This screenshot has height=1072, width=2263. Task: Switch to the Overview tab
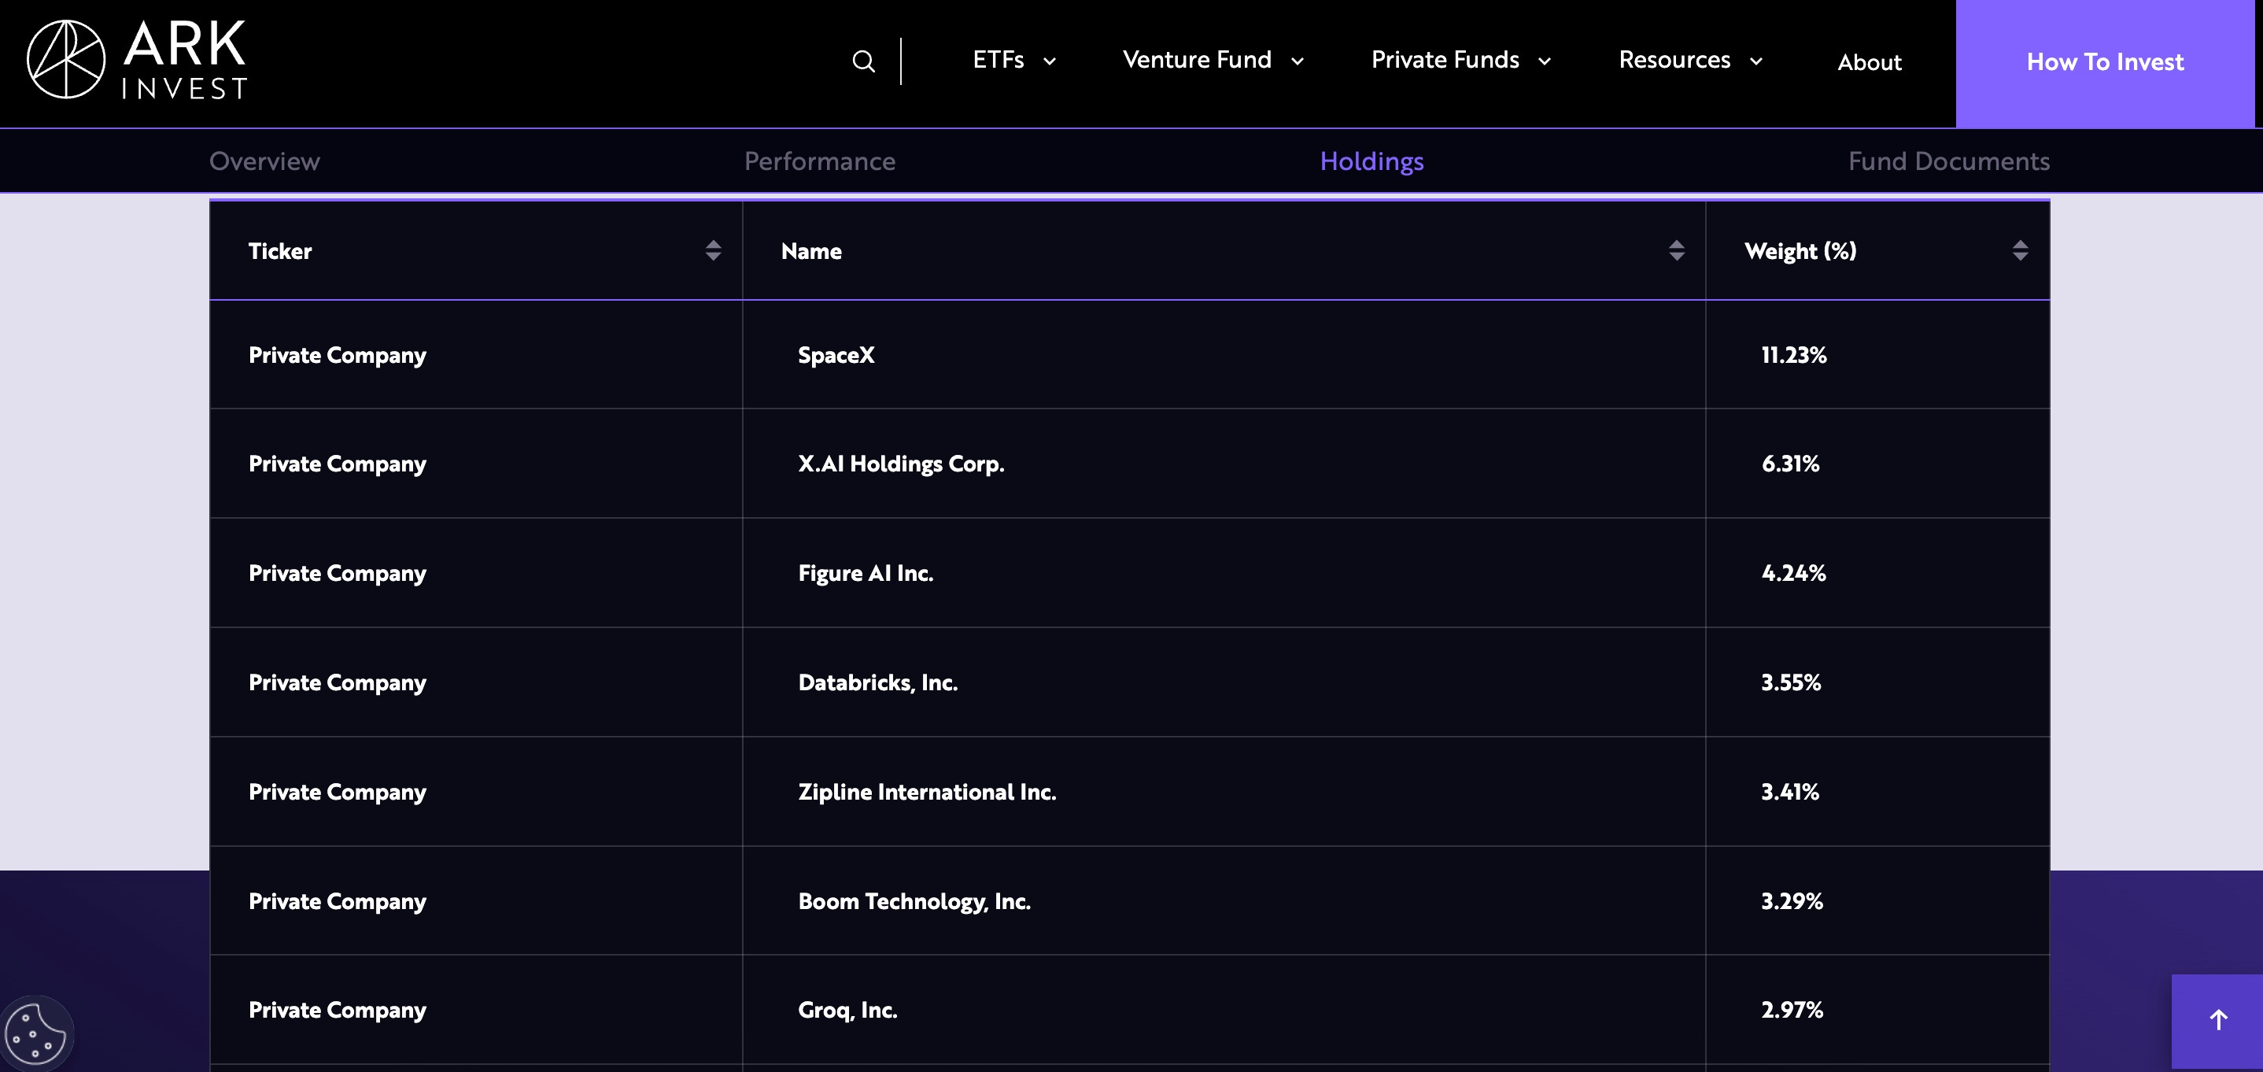click(264, 161)
